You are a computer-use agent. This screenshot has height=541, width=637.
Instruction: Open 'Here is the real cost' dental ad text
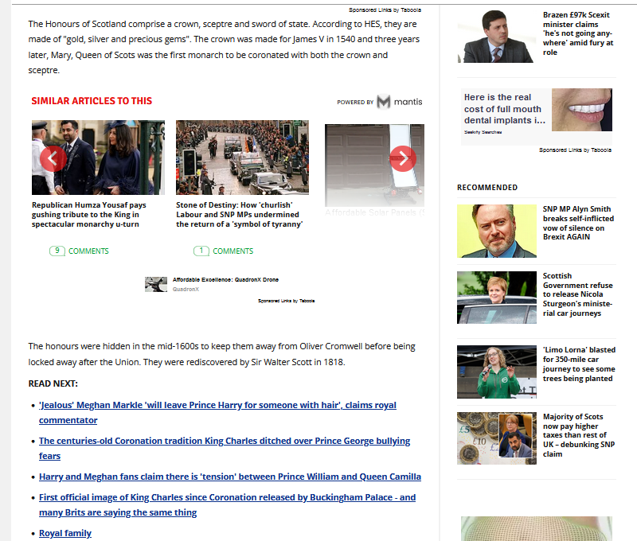[505, 109]
